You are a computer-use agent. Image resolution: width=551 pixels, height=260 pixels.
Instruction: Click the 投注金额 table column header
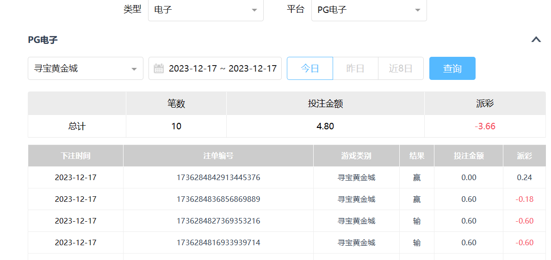[x=469, y=156]
